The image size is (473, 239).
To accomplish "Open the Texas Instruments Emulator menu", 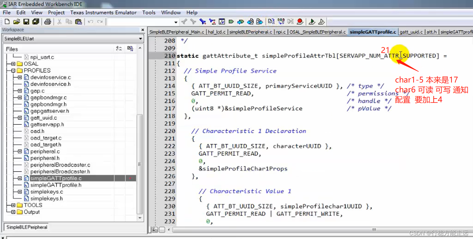I will point(103,12).
